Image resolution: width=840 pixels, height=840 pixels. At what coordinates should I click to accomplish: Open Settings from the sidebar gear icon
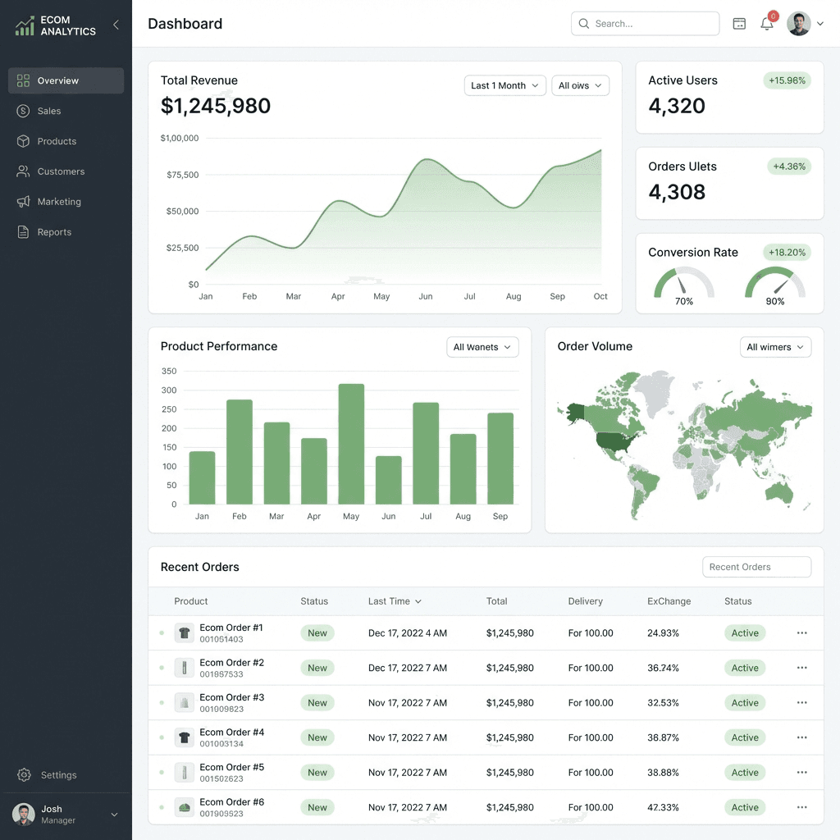pos(25,775)
